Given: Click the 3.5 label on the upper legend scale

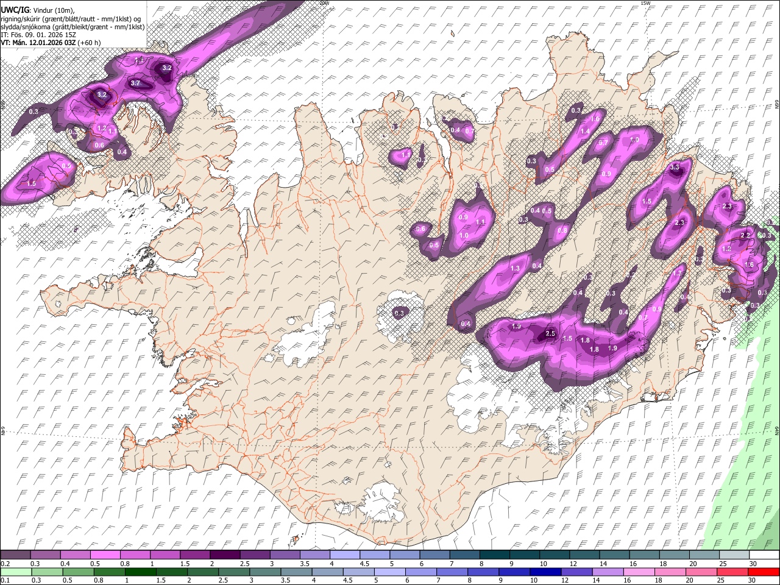Looking at the screenshot, I should [x=304, y=564].
